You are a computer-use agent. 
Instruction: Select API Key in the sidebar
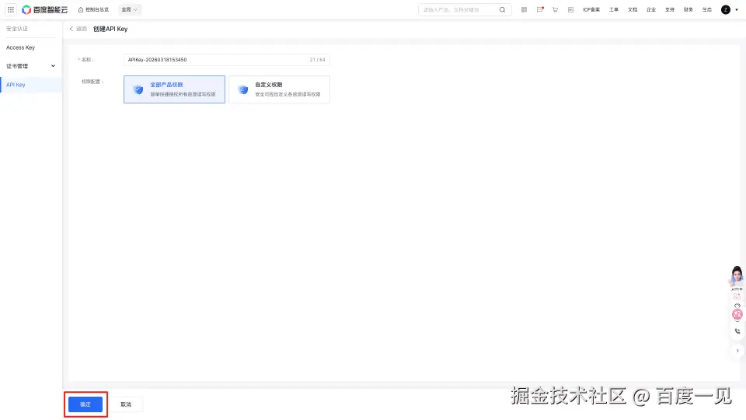tap(31, 85)
